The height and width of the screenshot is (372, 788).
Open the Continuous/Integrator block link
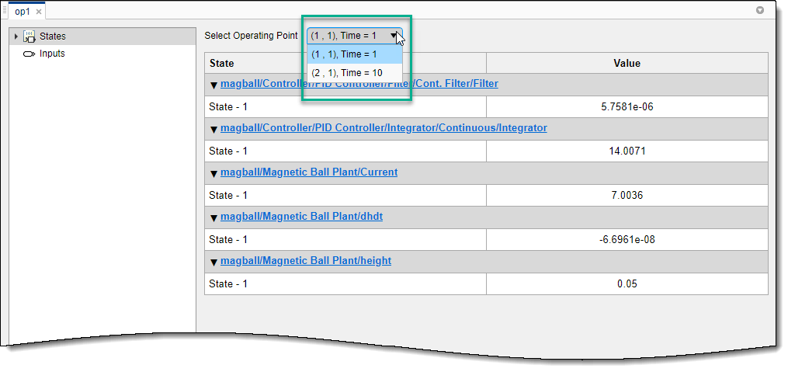click(x=384, y=127)
